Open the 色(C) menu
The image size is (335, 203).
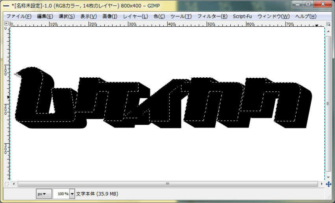[159, 16]
